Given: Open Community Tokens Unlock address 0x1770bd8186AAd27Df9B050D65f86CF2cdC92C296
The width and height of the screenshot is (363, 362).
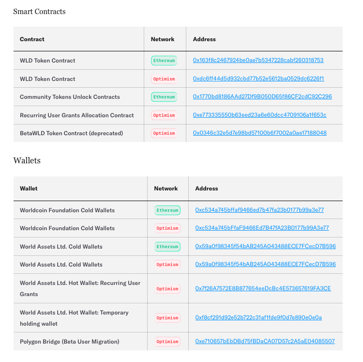Looking at the screenshot, I should [262, 96].
